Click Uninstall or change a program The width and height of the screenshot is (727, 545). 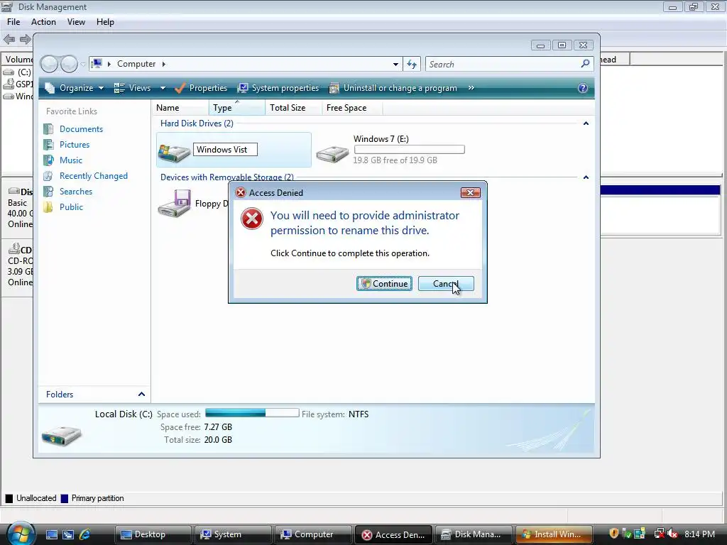pos(393,88)
